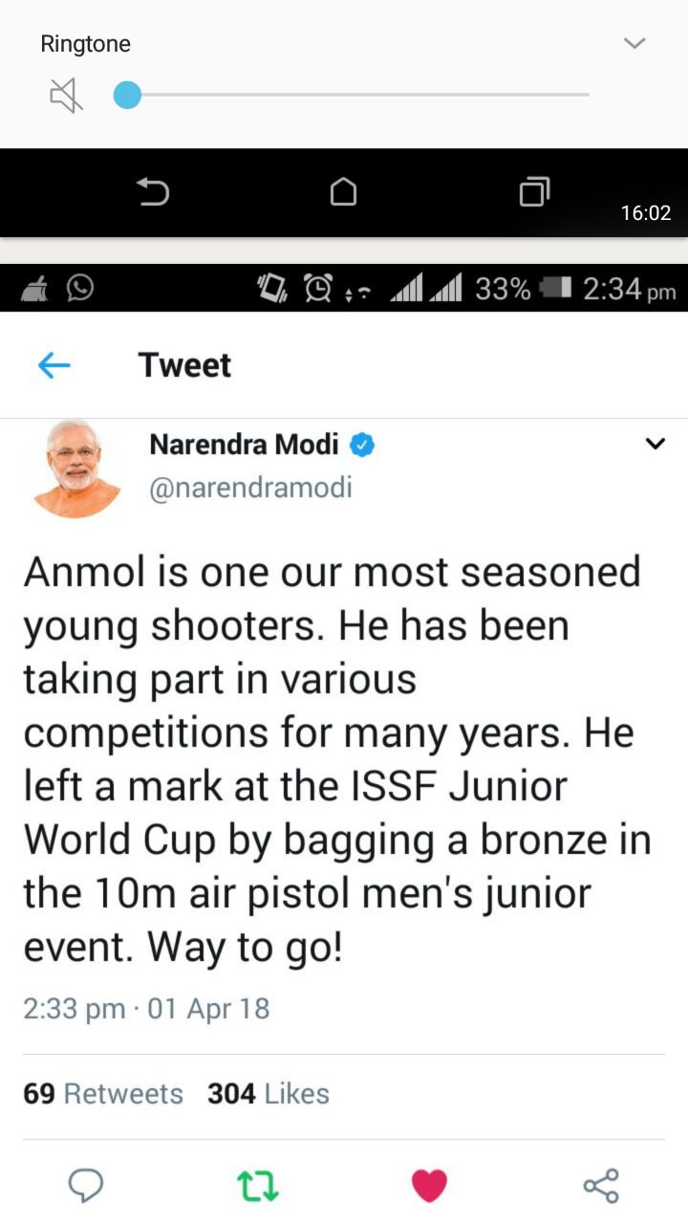688x1224 pixels.
Task: Tap the WhatsApp notification icon in status bar
Action: 80,288
